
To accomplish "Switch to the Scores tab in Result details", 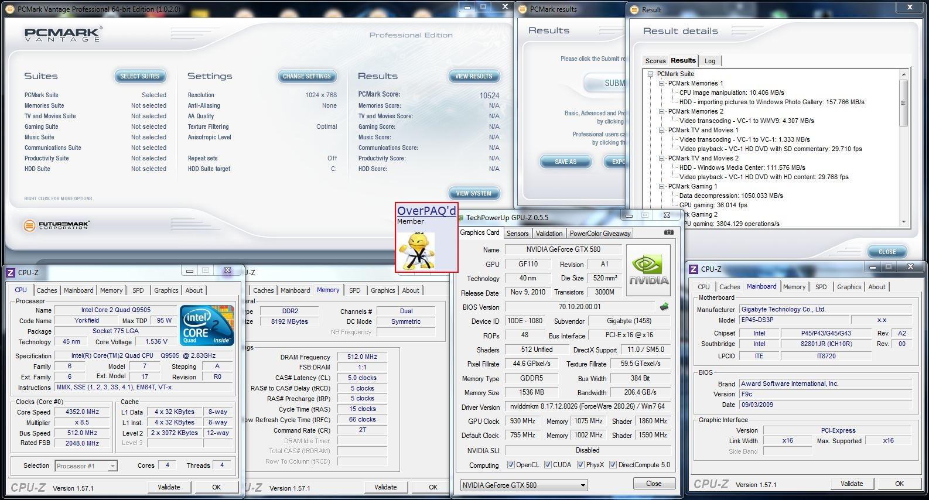I will [x=655, y=61].
